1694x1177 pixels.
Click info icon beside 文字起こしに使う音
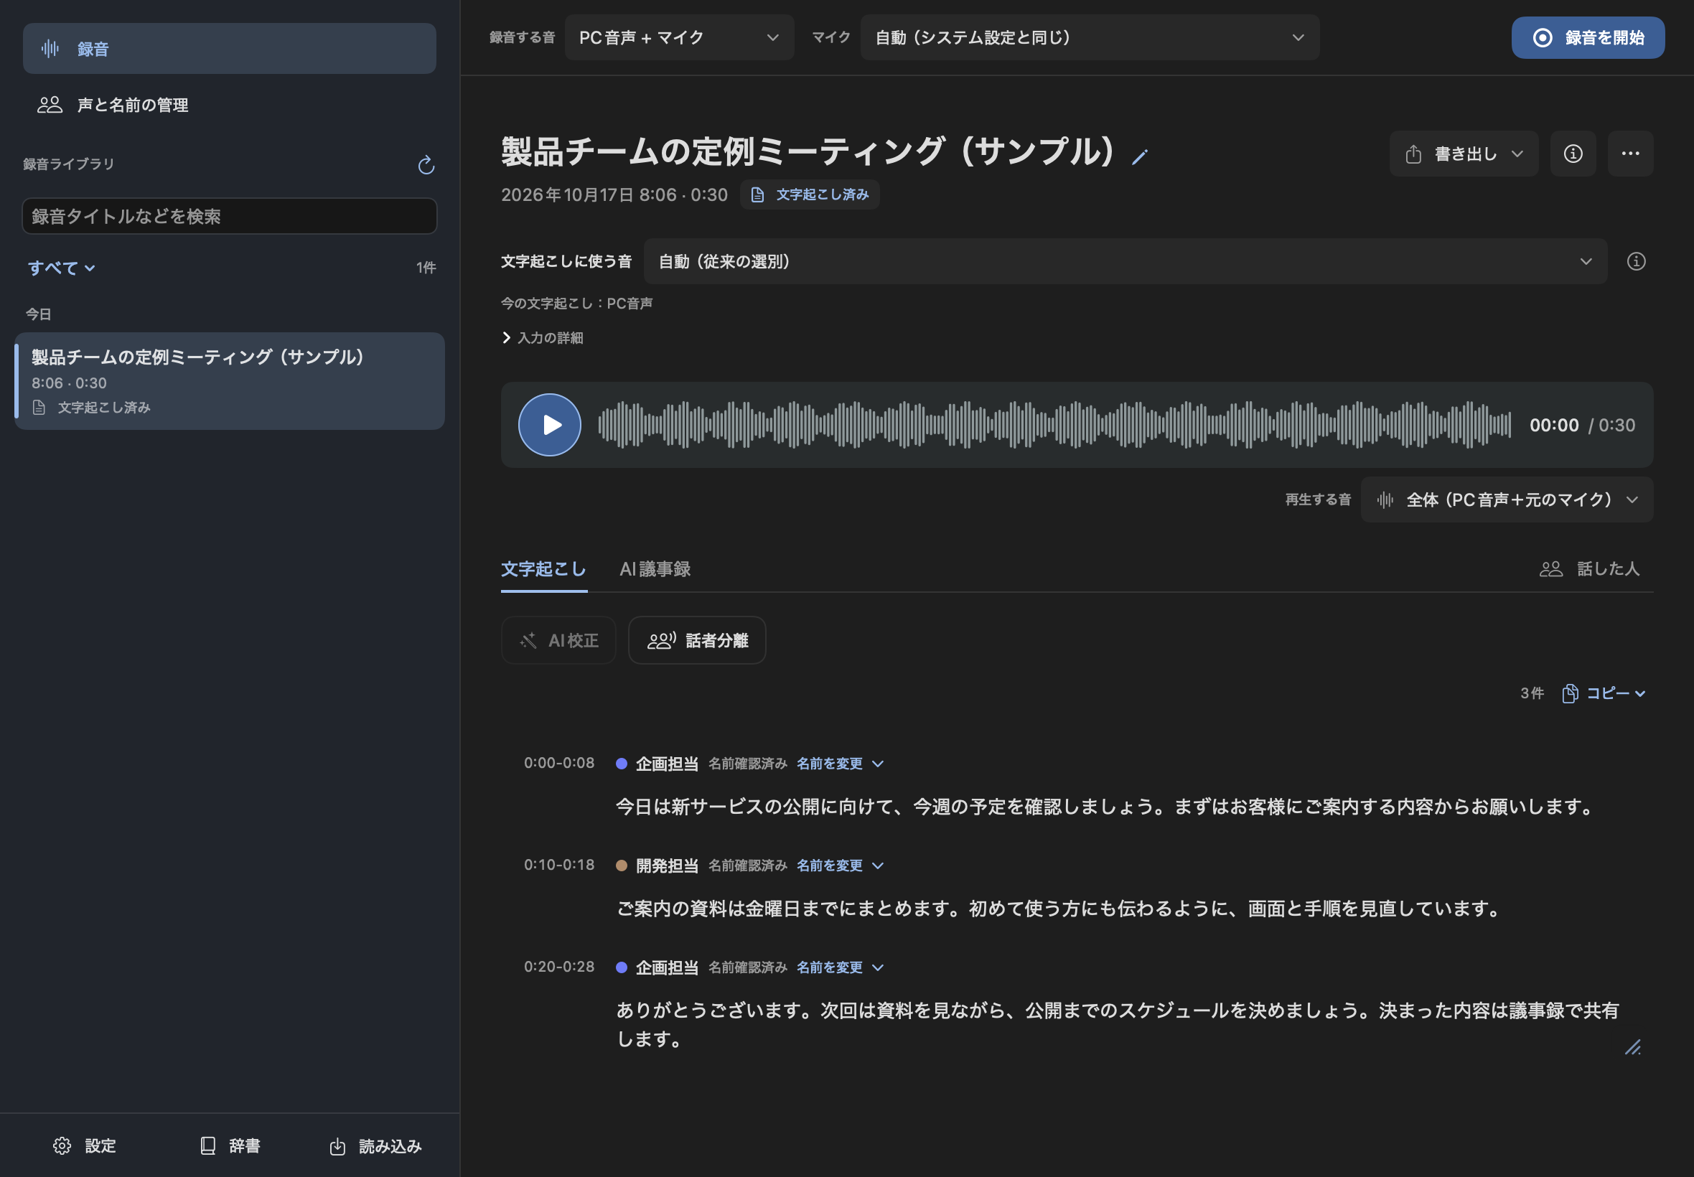[x=1636, y=261]
